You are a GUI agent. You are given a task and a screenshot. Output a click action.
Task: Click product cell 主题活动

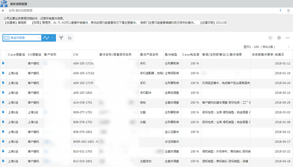tap(146, 161)
